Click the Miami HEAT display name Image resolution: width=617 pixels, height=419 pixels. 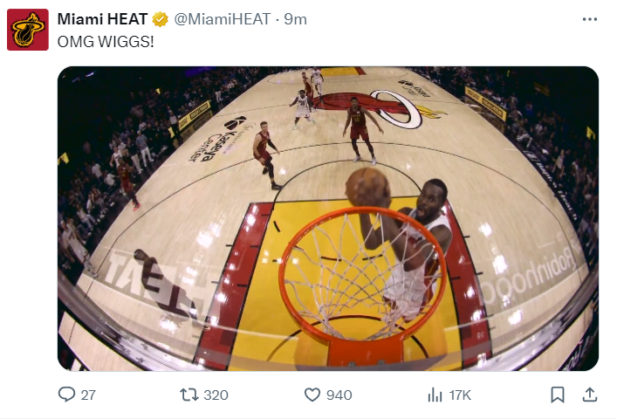coord(103,19)
